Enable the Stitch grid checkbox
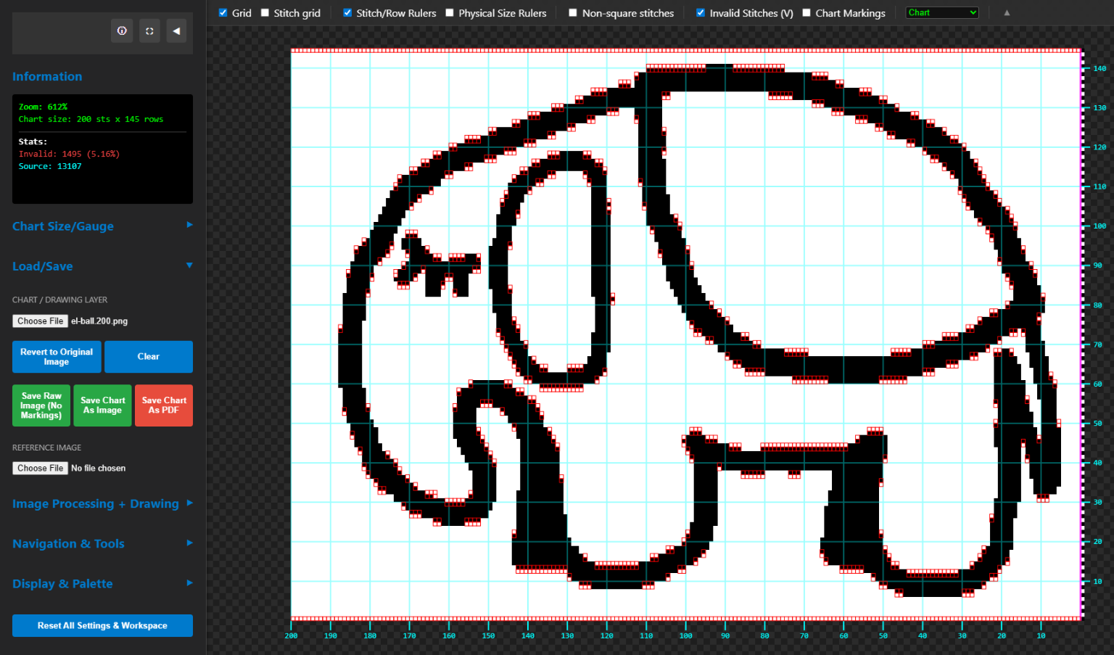The height and width of the screenshot is (655, 1114). [265, 12]
